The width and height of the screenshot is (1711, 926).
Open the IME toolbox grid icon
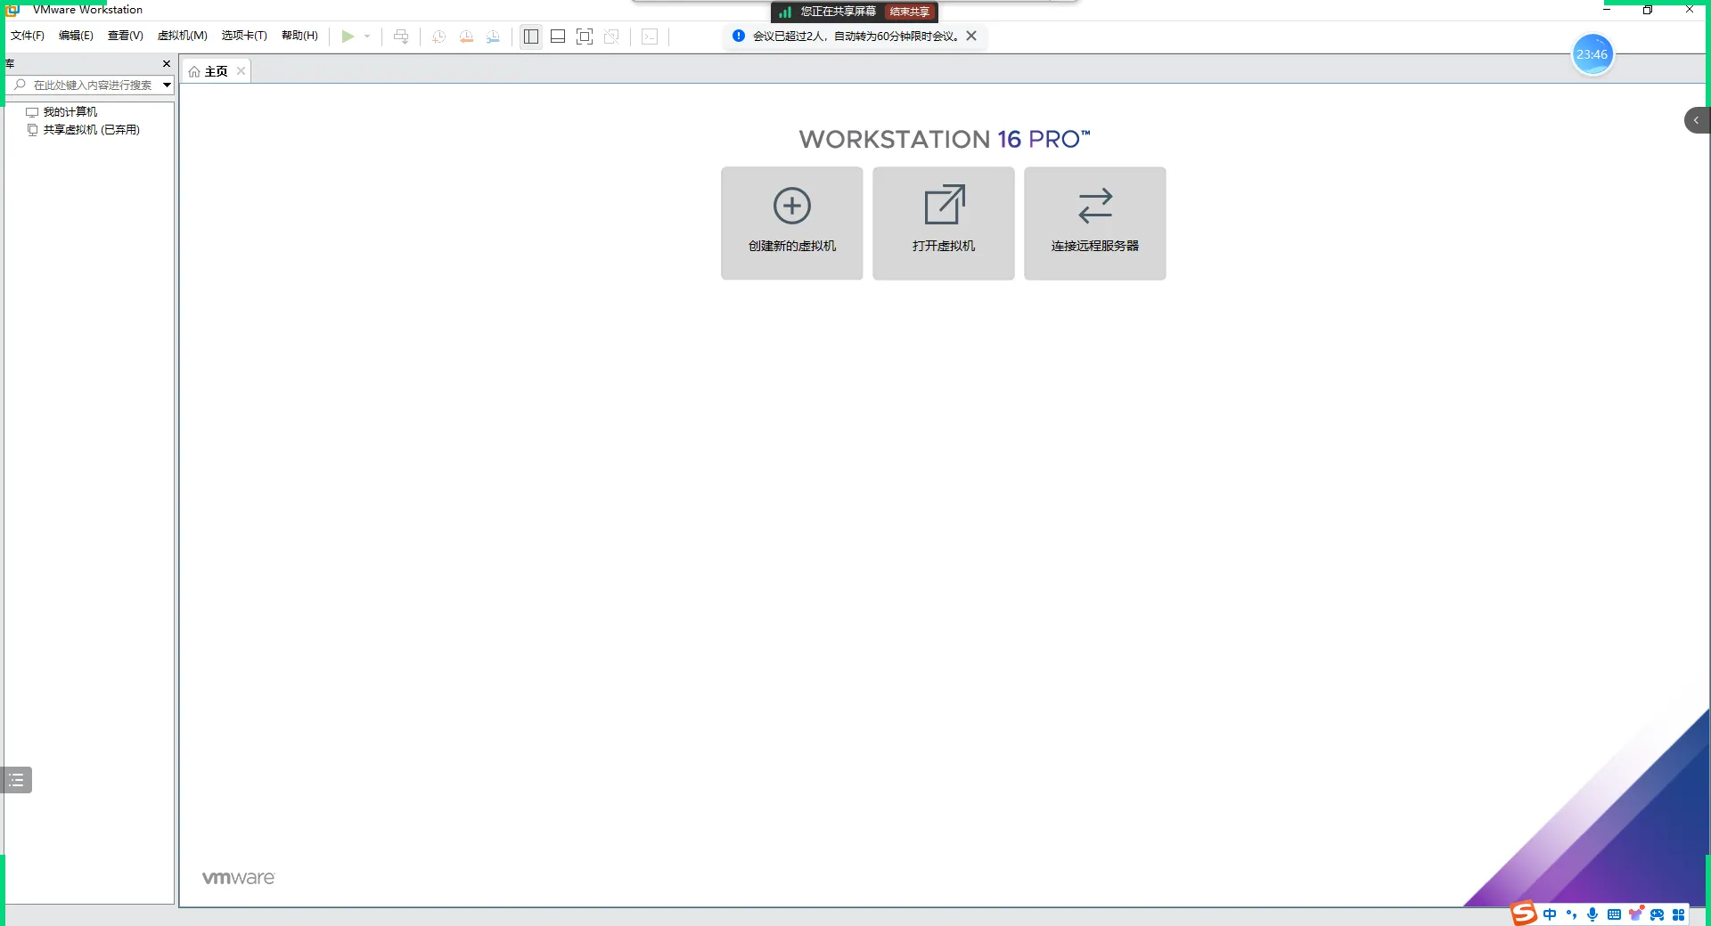point(1678,914)
